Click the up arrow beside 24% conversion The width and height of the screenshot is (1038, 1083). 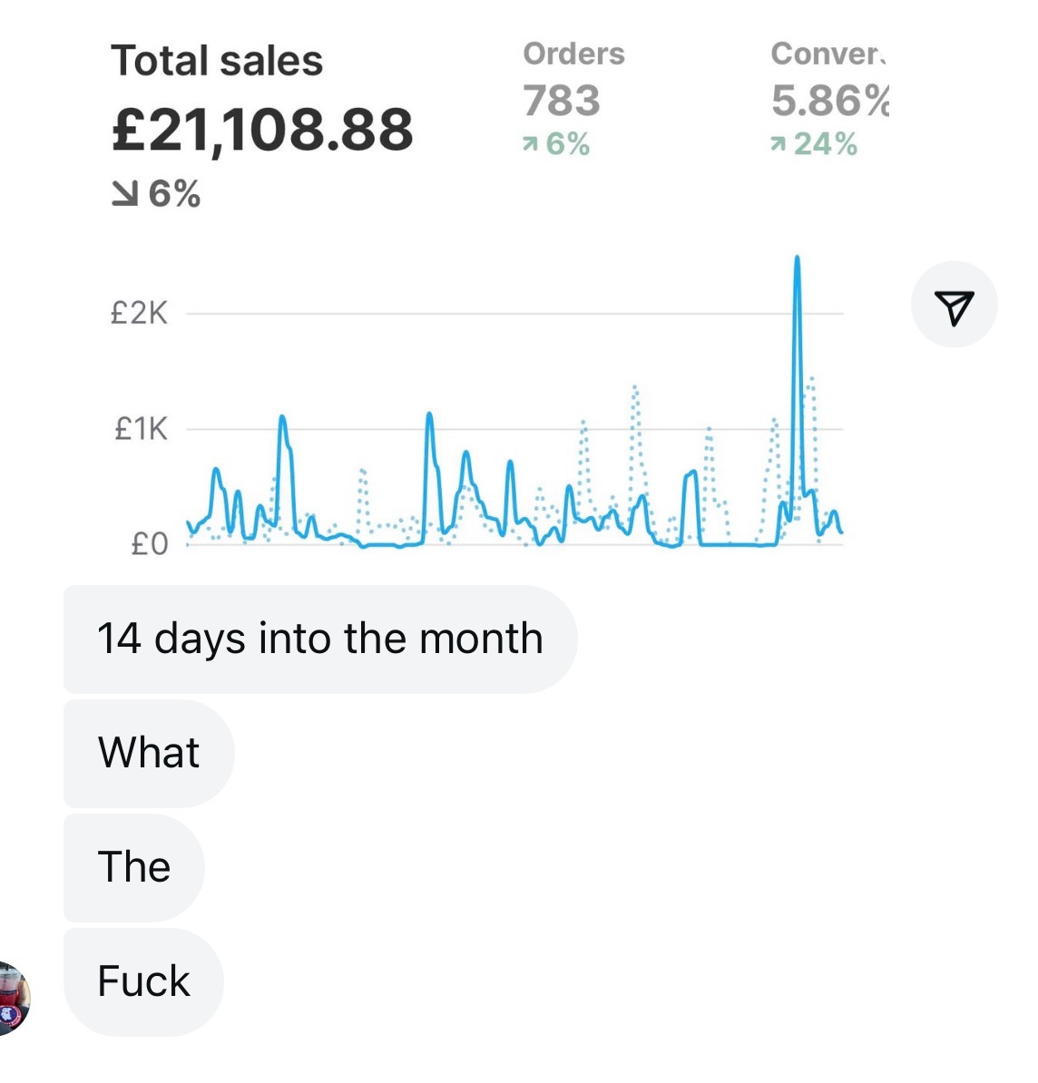click(x=778, y=143)
